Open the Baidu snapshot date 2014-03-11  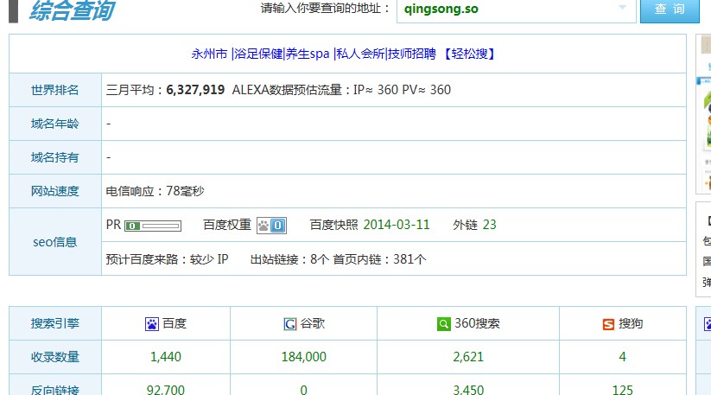point(397,225)
